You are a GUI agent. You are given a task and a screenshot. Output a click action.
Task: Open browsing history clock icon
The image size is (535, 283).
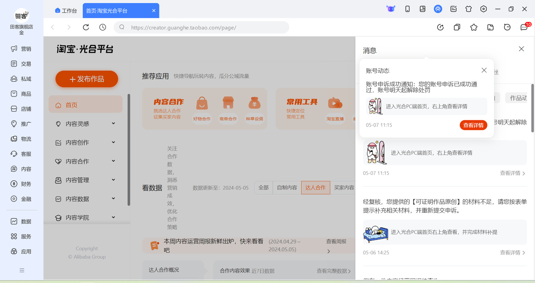click(103, 27)
